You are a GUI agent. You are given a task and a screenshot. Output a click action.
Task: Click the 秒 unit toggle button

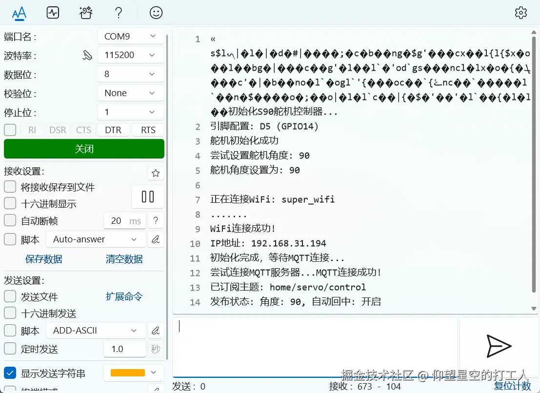tap(156, 349)
